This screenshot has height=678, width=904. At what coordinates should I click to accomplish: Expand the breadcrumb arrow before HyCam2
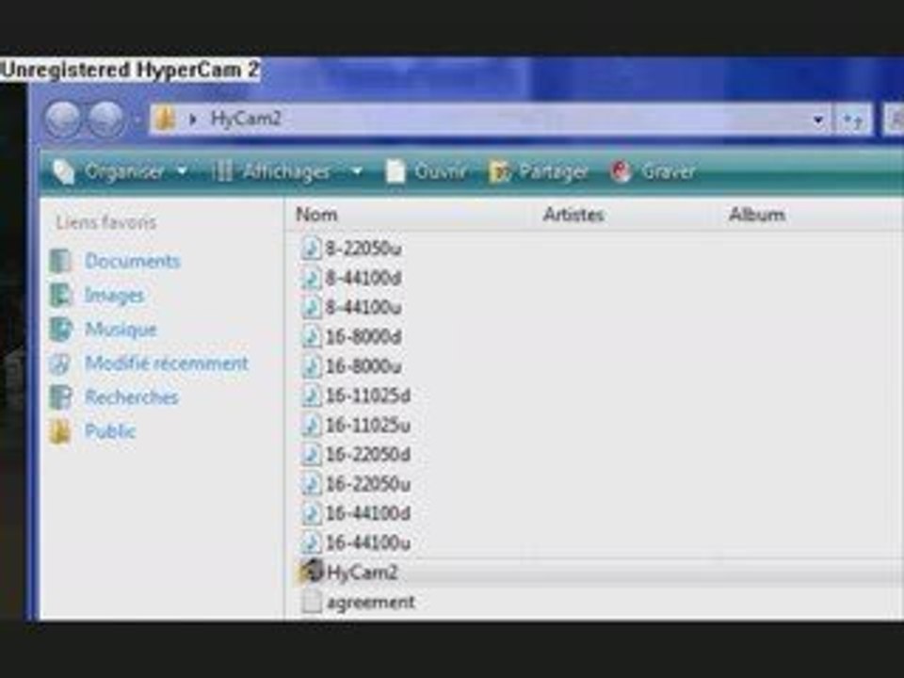(x=192, y=120)
